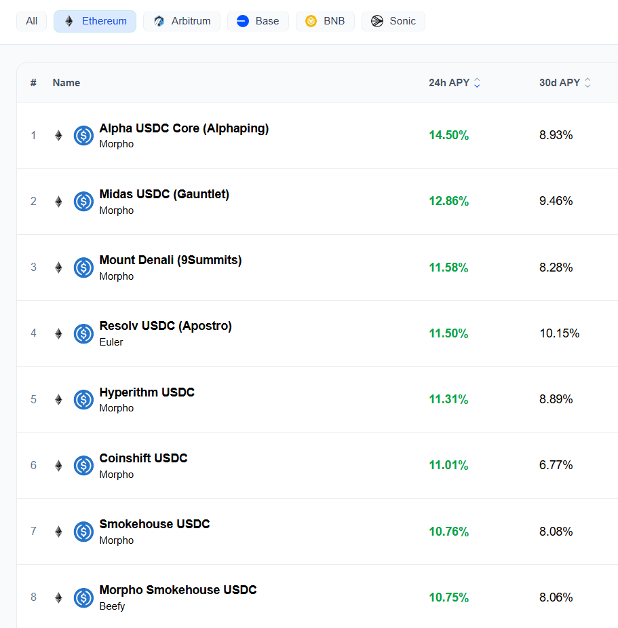This screenshot has height=628, width=618.
Task: Click Ethereum icon in Resolv USDC row
Action: point(58,333)
